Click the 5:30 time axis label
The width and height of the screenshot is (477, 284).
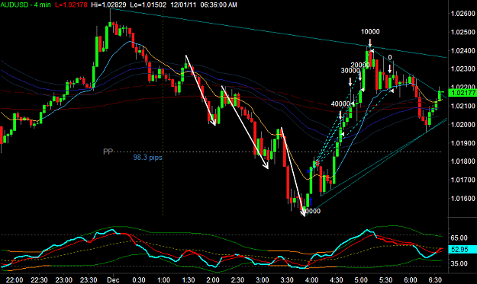point(385,279)
